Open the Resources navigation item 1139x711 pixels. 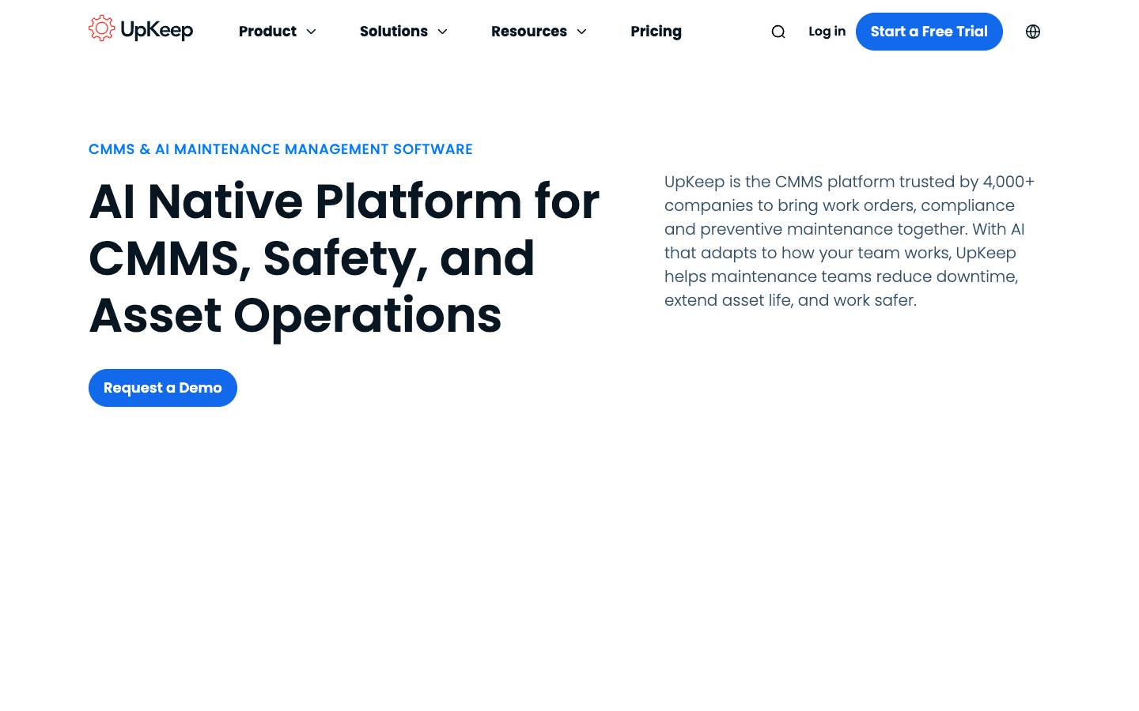529,32
